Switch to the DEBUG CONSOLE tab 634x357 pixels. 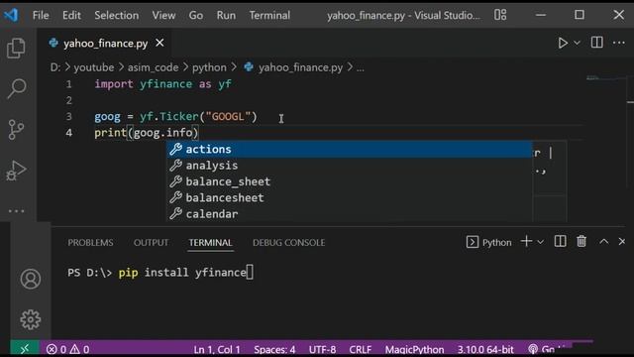tap(288, 242)
